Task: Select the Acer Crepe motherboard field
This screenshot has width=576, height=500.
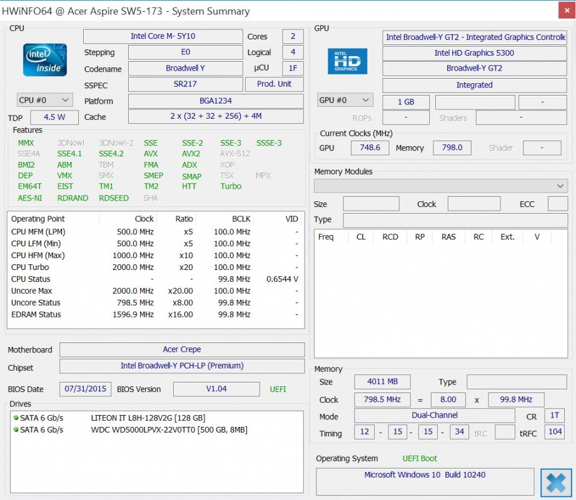Action: pyautogui.click(x=181, y=349)
